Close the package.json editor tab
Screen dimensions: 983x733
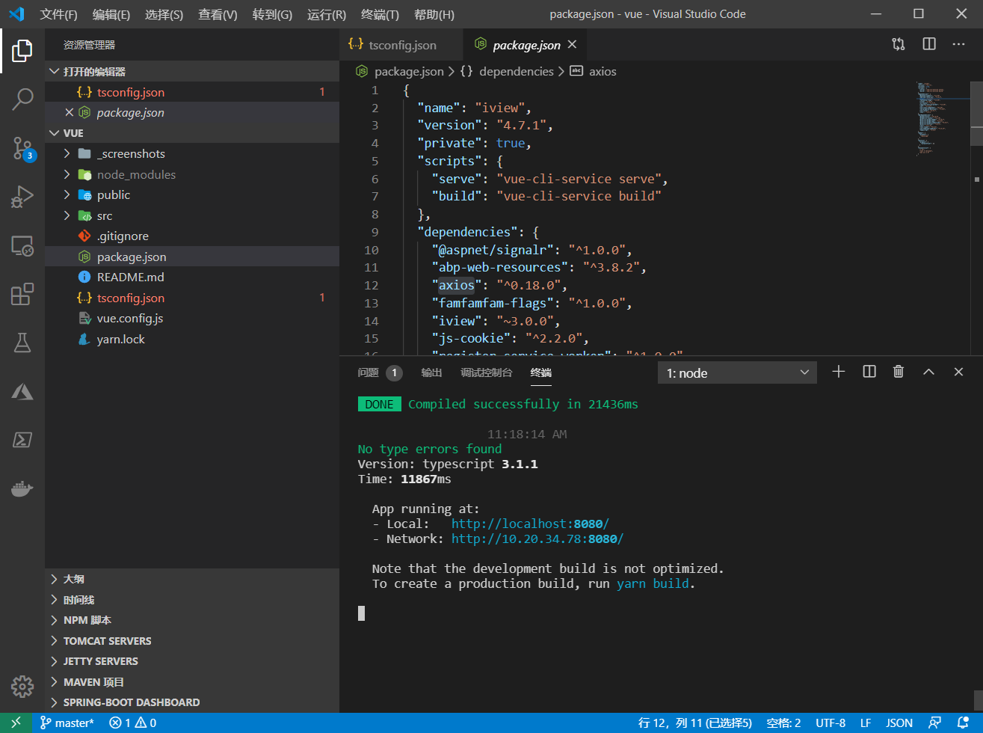point(572,45)
